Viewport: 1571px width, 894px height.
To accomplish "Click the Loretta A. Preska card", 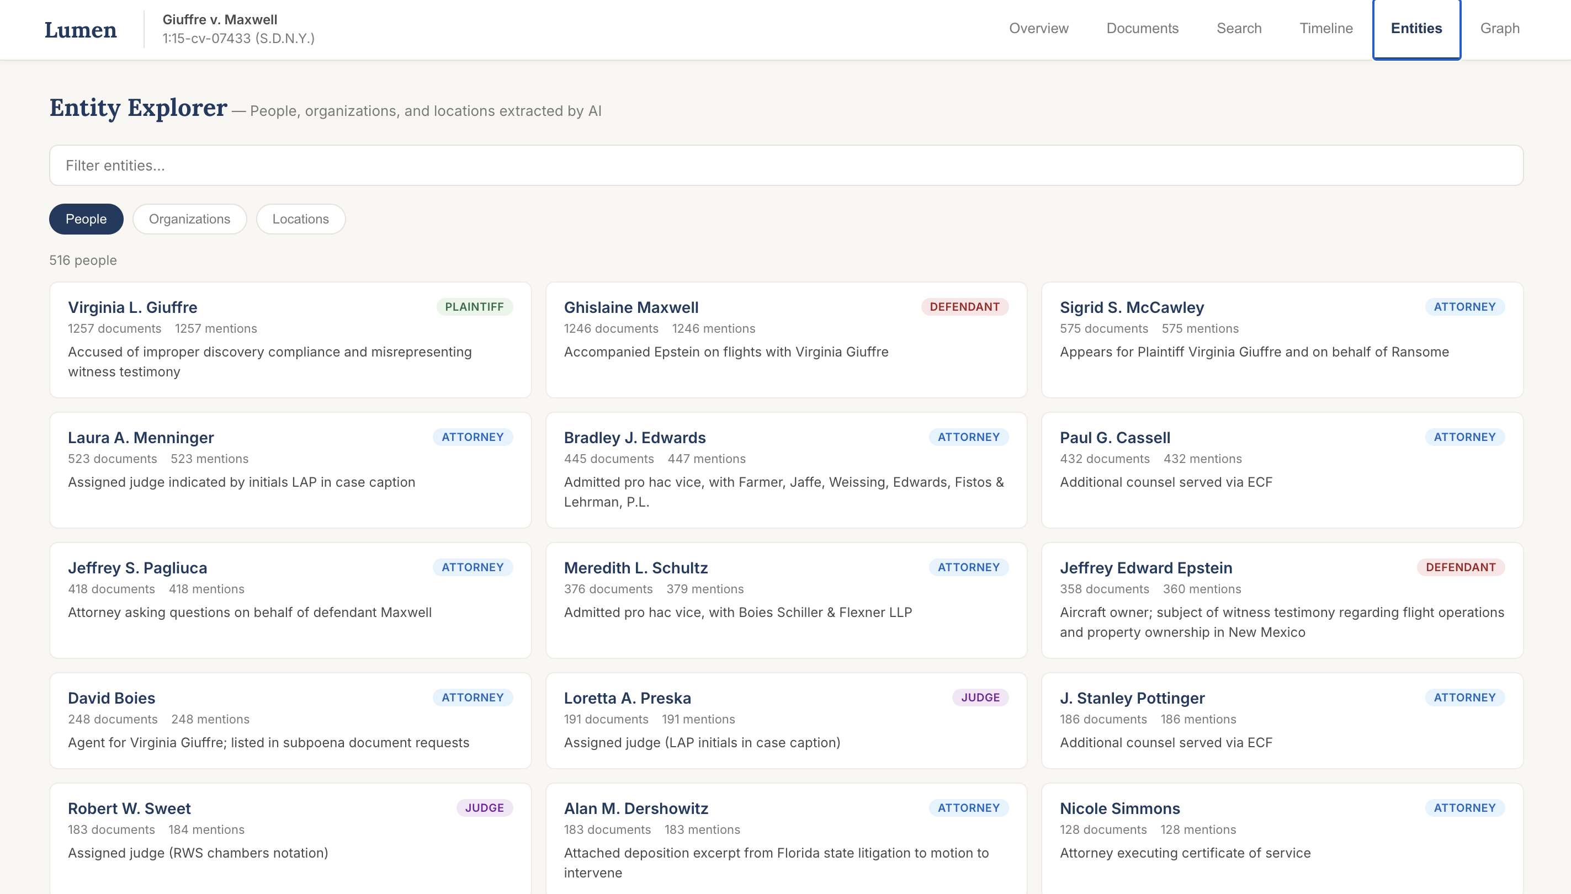I will click(785, 720).
